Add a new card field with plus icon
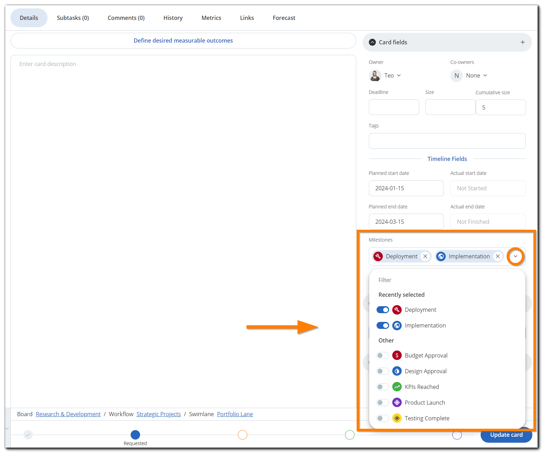The image size is (547, 457). tap(523, 42)
